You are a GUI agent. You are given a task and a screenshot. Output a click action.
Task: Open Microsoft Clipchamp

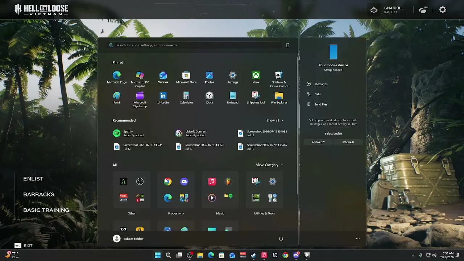coord(140,99)
